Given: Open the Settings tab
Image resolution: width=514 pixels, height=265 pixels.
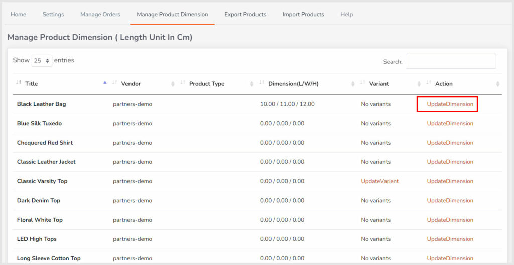Looking at the screenshot, I should 53,14.
